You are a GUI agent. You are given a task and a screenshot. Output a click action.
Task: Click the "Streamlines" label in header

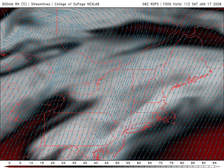(x=41, y=4)
